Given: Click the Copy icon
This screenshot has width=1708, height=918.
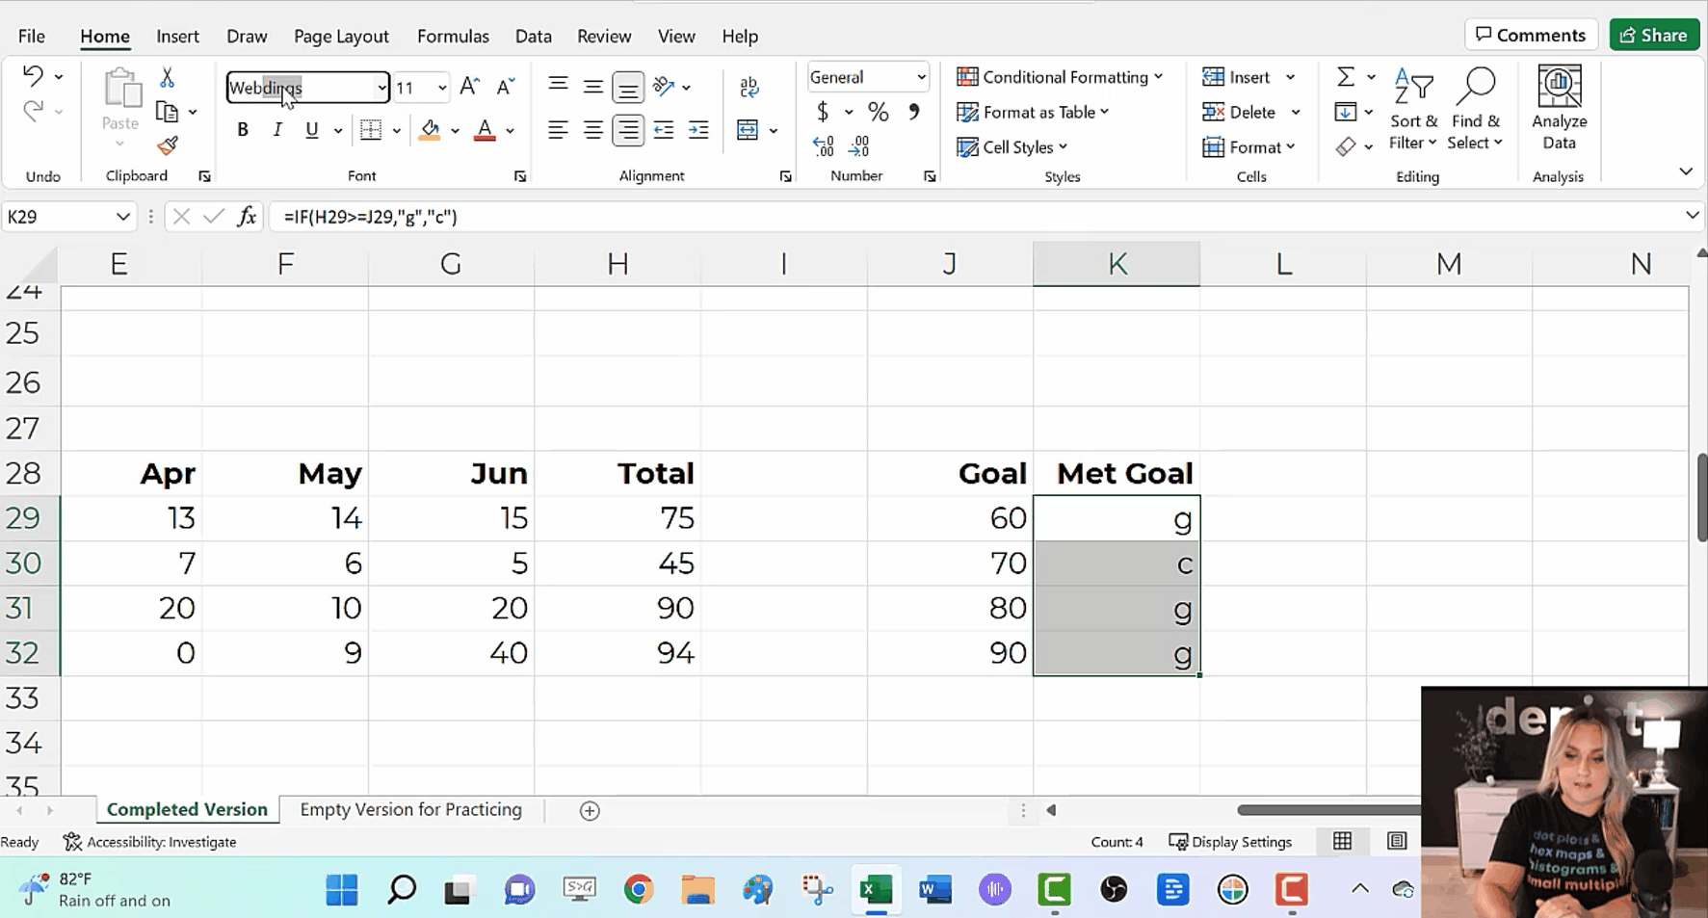Looking at the screenshot, I should coord(168,112).
